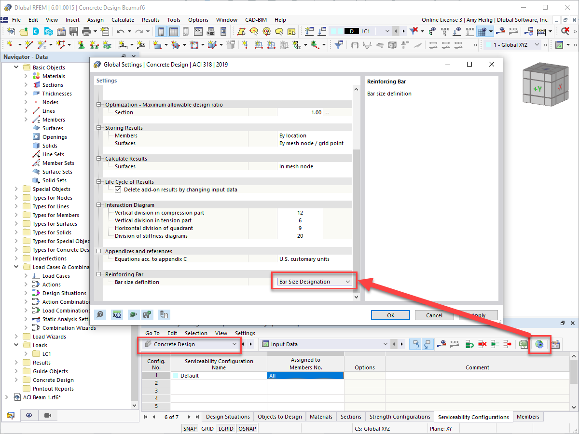This screenshot has width=579, height=434.
Task: Click the Units and Decimal Places icon
Action: 116,314
